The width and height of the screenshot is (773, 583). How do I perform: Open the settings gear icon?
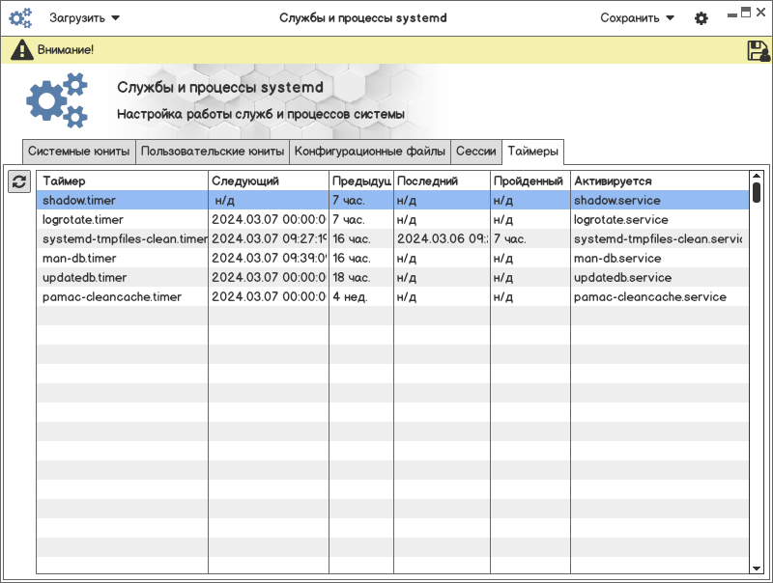click(701, 18)
